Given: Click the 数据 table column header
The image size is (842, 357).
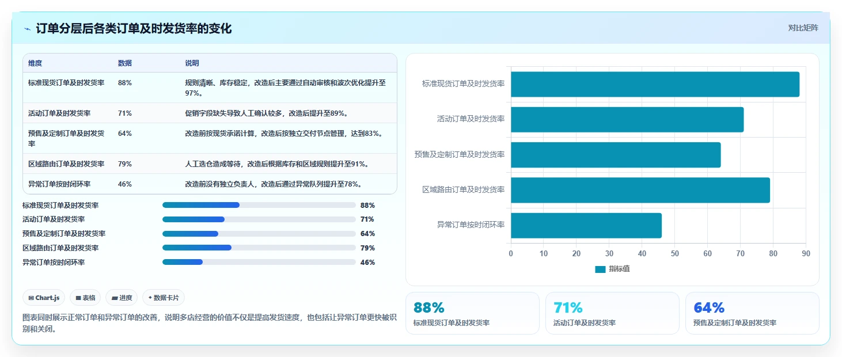Looking at the screenshot, I should coord(125,63).
